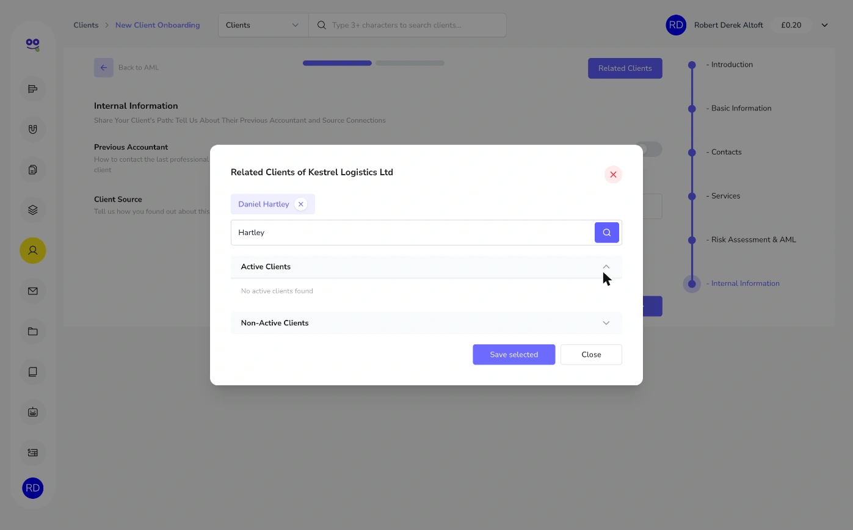Open the bar chart dashboard sidebar icon
Viewport: 853px width, 530px height.
click(x=33, y=89)
